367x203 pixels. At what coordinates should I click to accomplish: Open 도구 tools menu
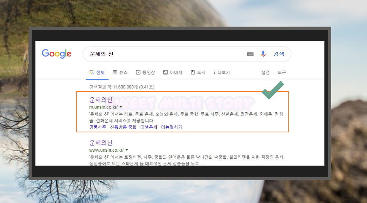tap(282, 72)
